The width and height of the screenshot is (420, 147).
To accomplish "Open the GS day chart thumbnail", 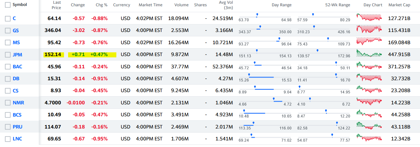I will point(369,29).
